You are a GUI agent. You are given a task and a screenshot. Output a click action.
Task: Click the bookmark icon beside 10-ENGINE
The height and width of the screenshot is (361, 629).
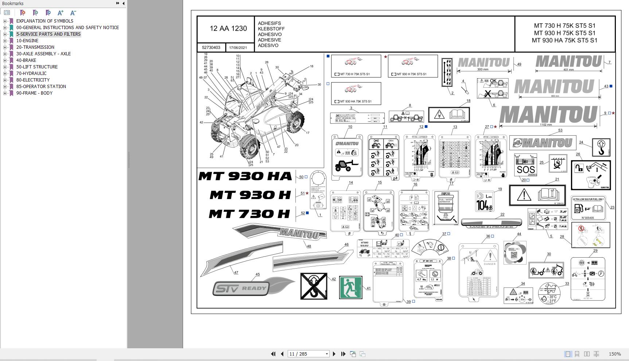point(11,41)
